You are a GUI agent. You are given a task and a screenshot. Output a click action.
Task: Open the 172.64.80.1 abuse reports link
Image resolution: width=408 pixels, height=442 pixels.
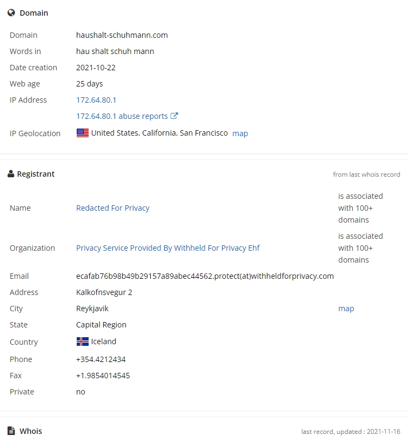[122, 116]
